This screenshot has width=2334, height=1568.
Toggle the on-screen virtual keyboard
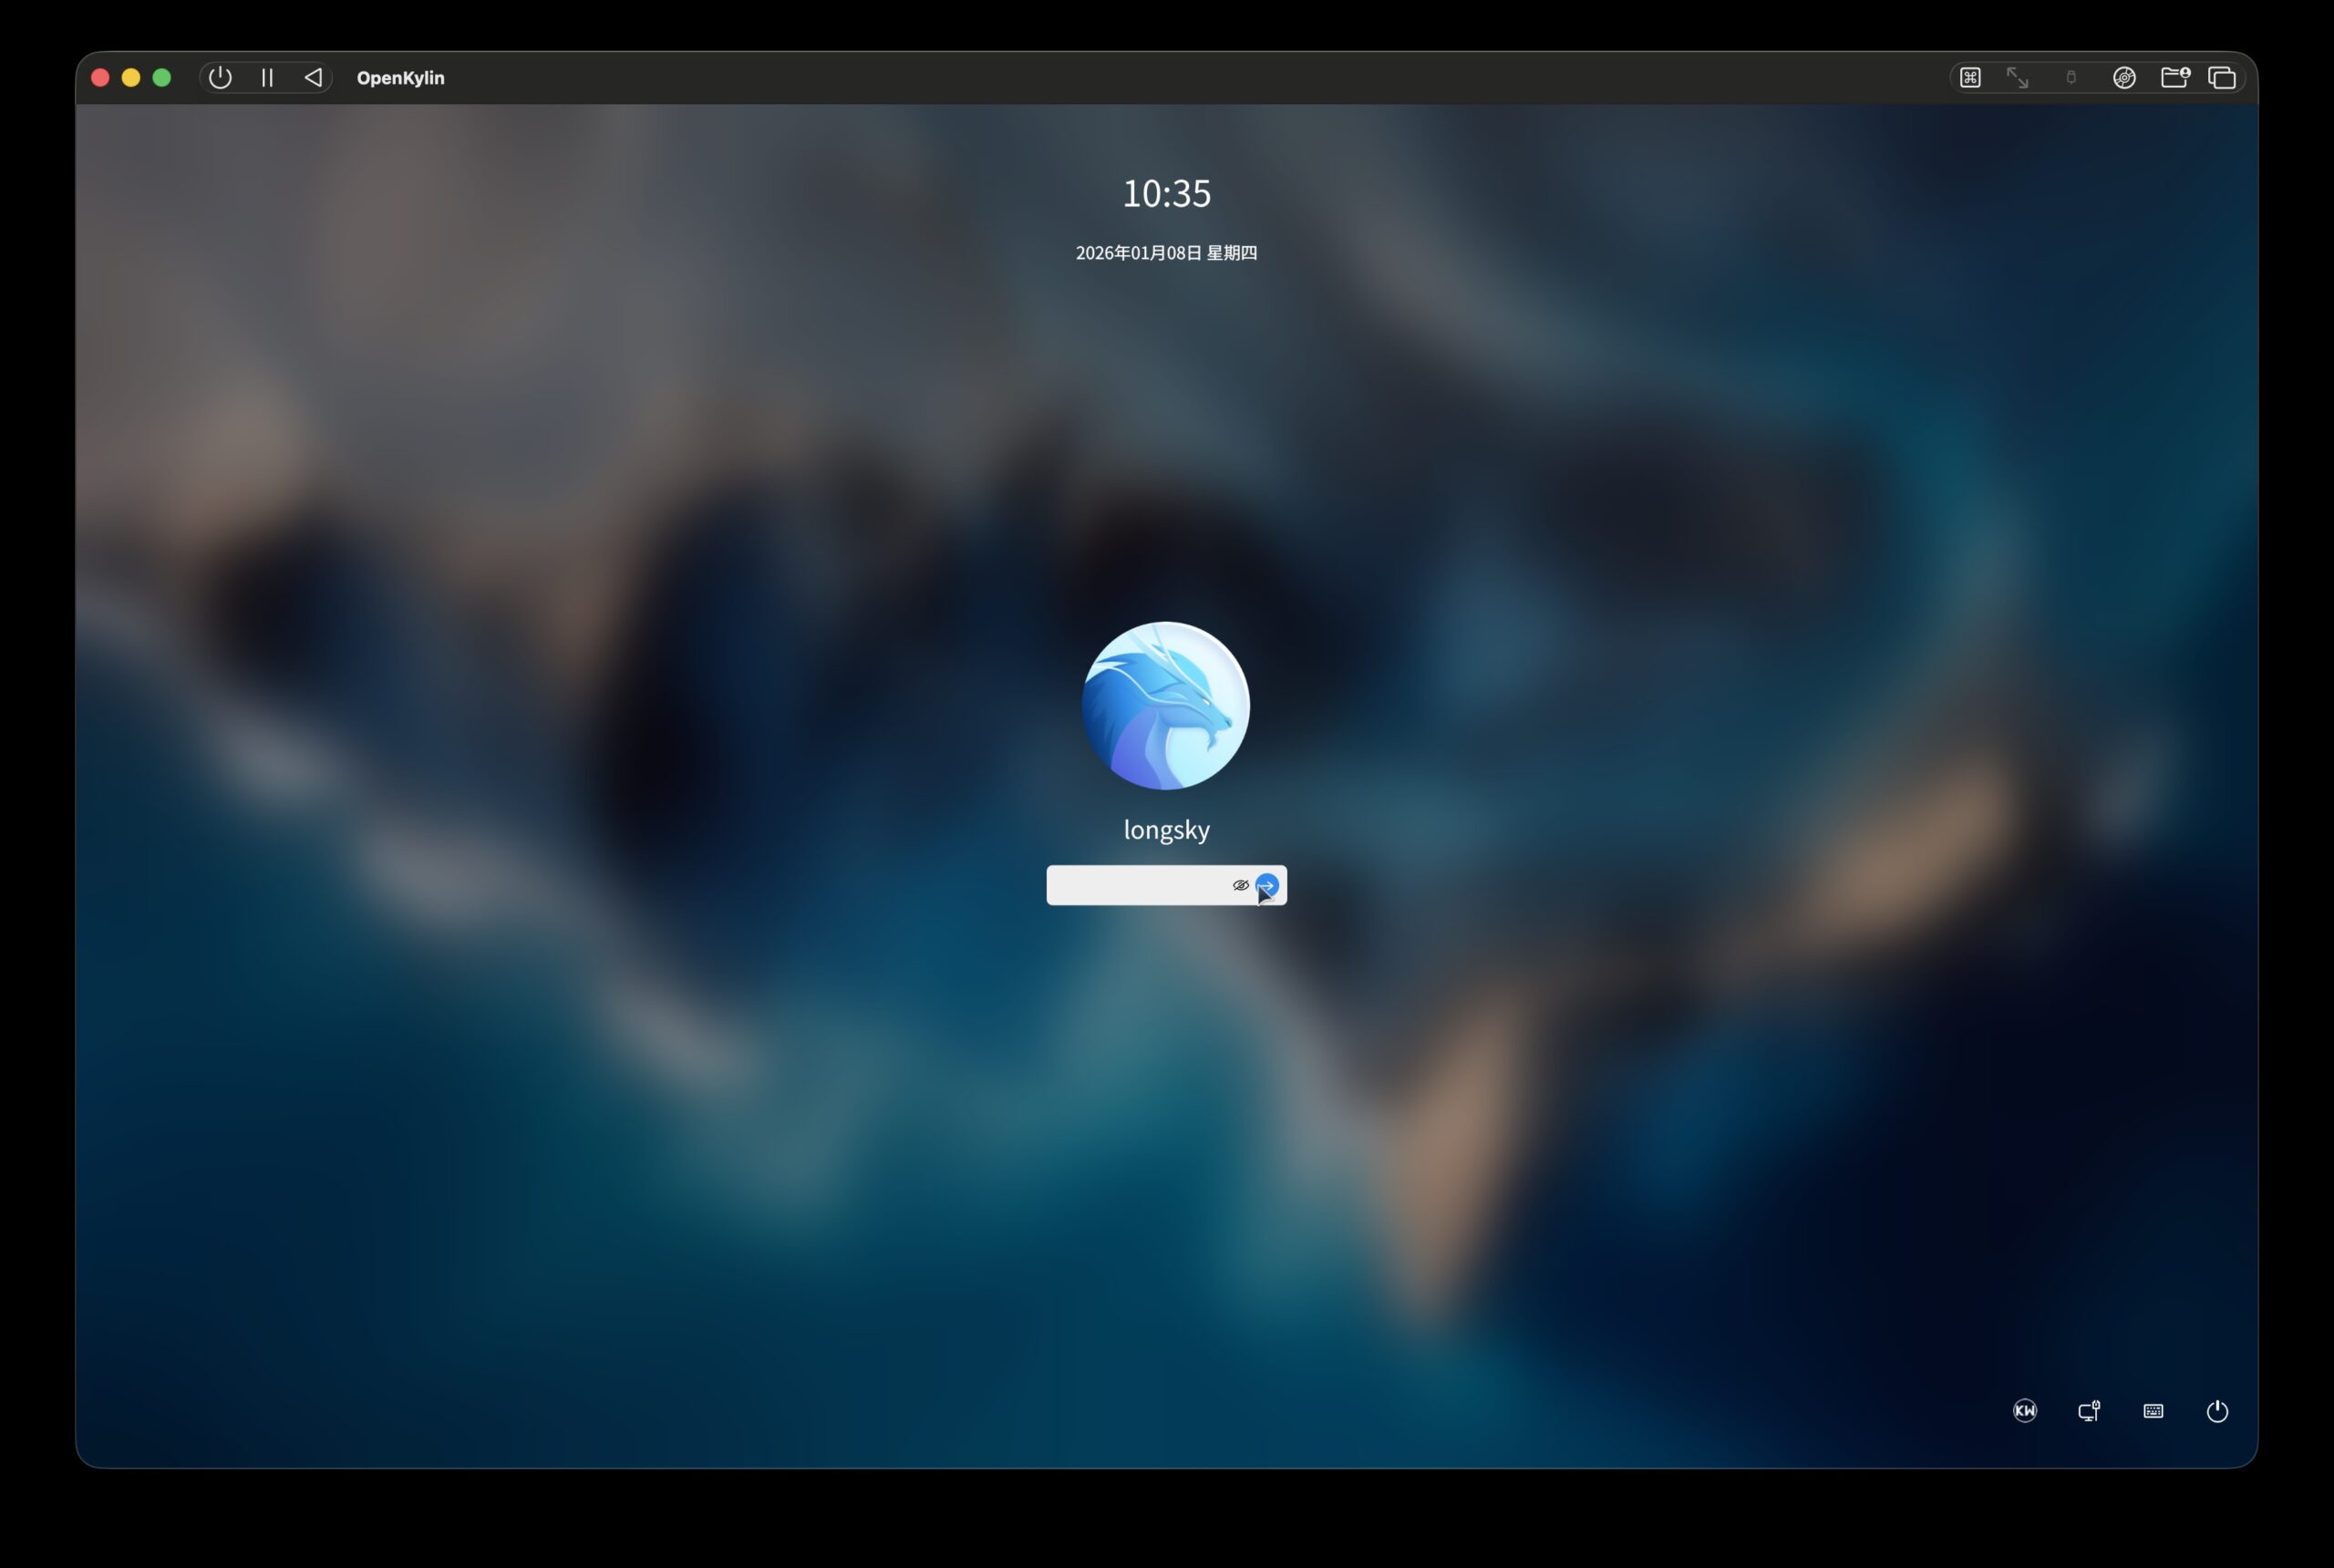2153,1411
